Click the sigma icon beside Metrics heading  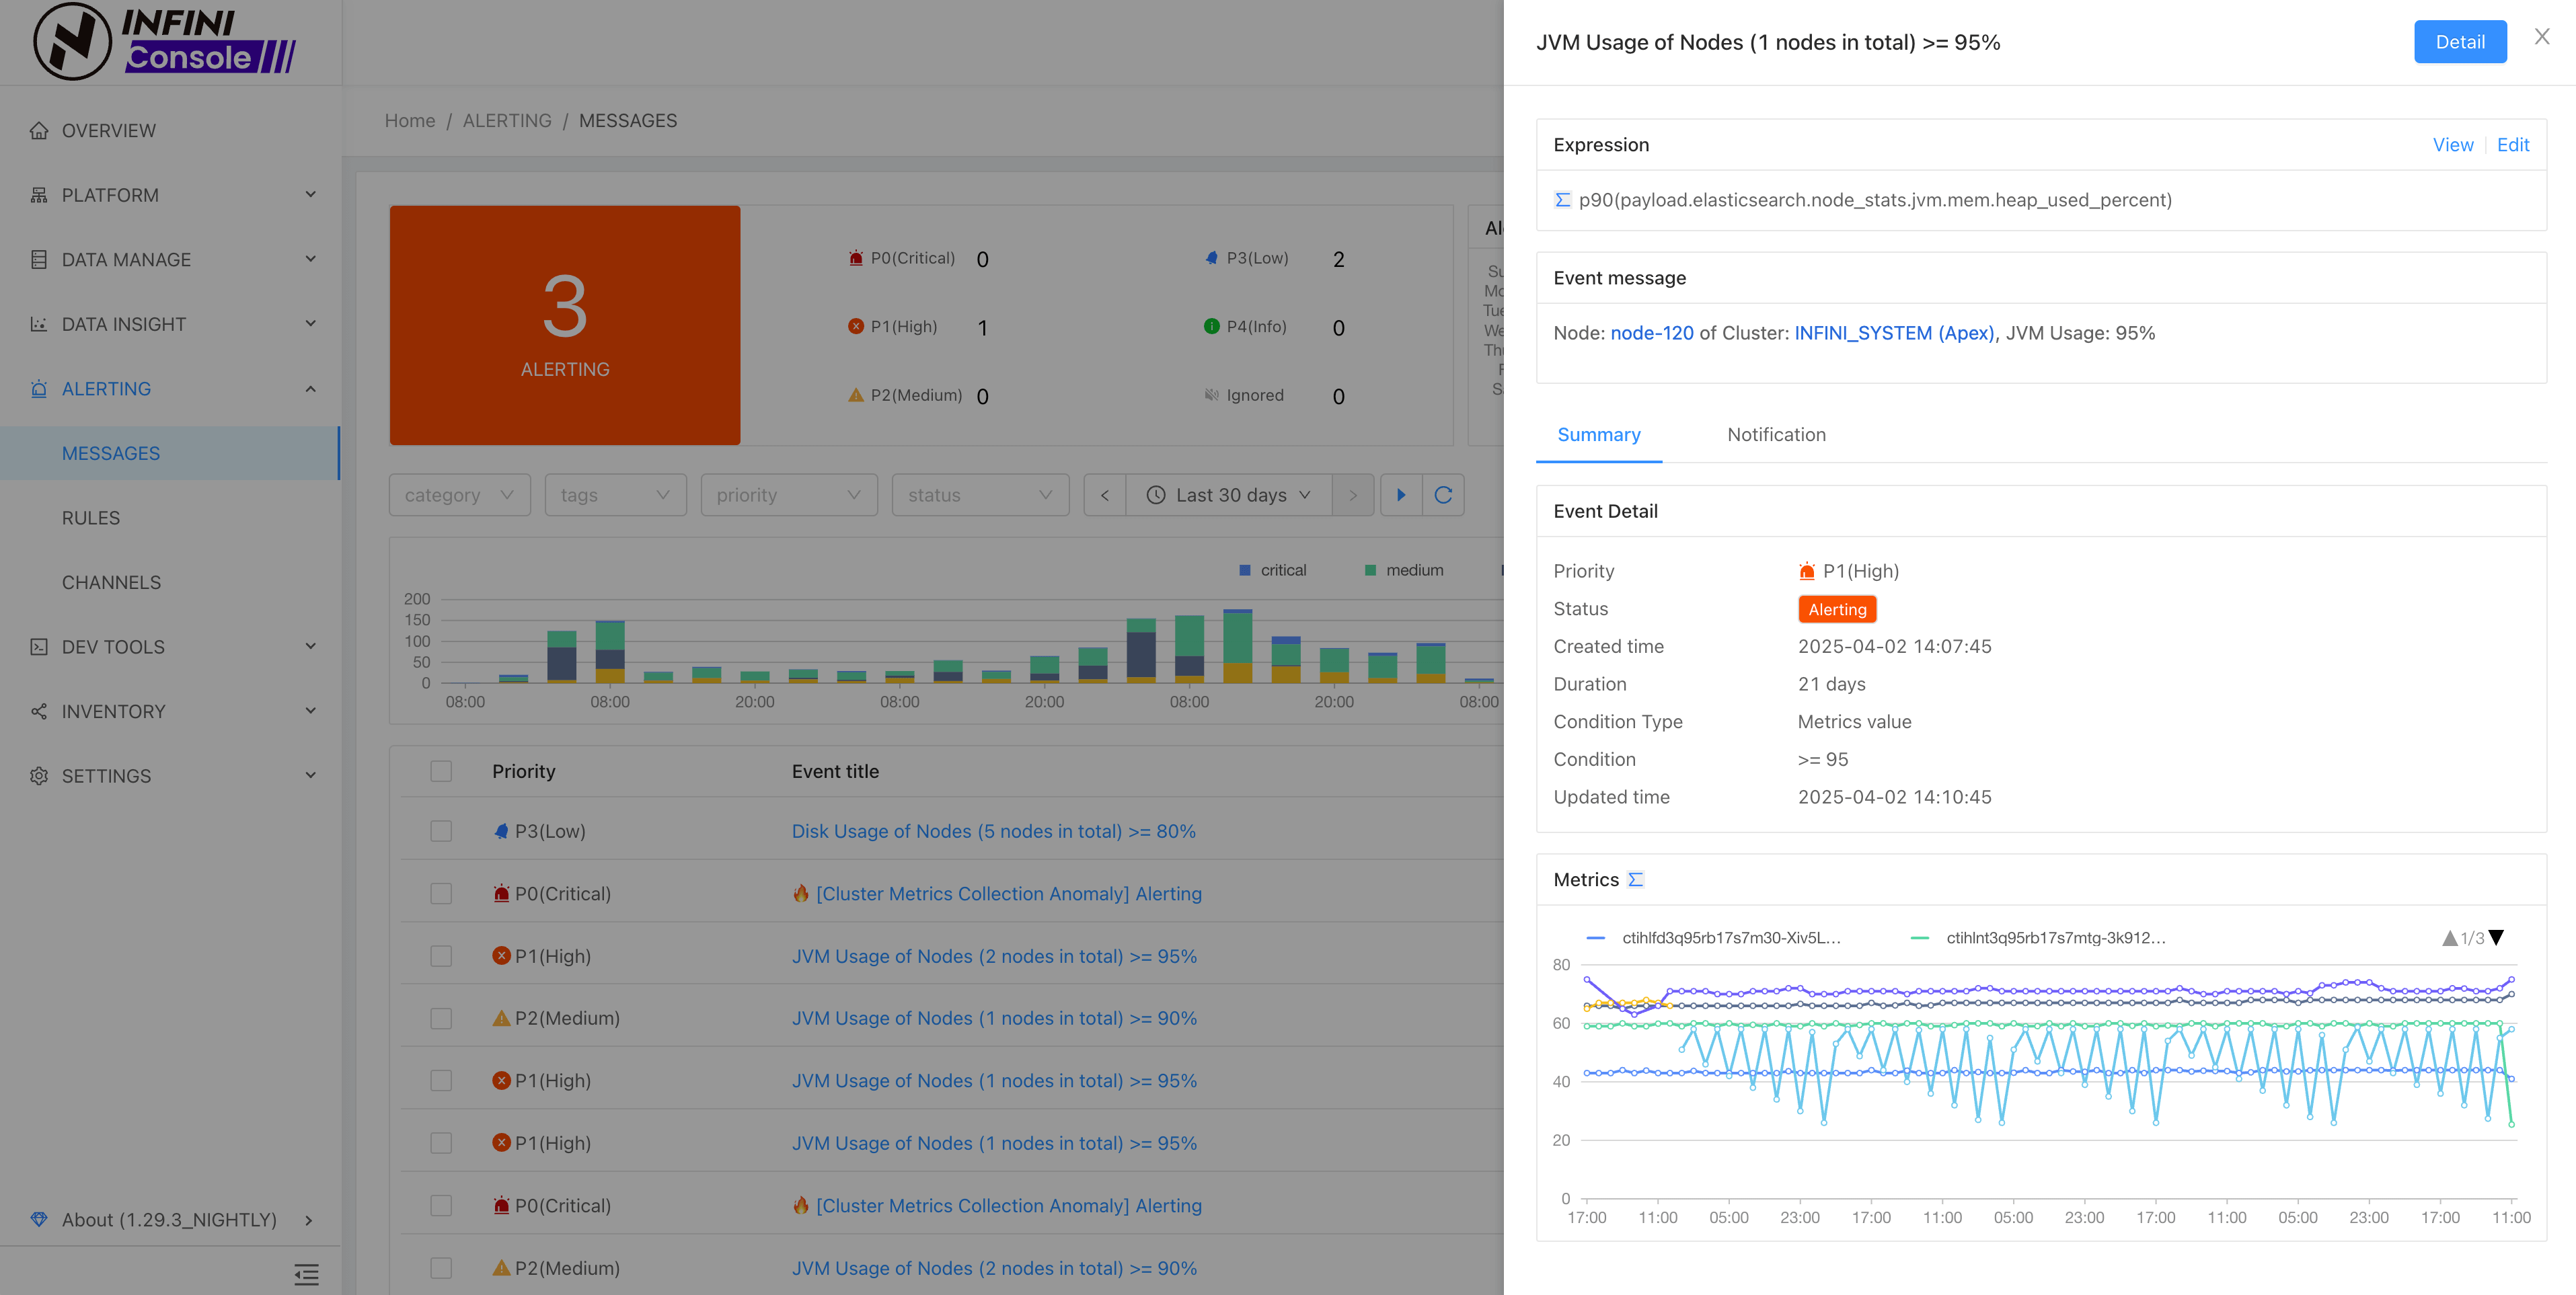(x=1635, y=880)
